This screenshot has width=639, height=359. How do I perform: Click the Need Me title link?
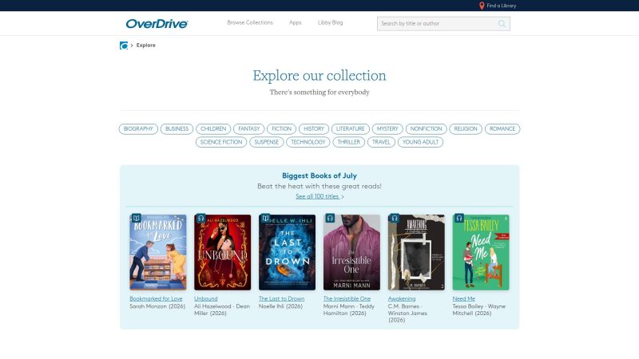tap(464, 298)
